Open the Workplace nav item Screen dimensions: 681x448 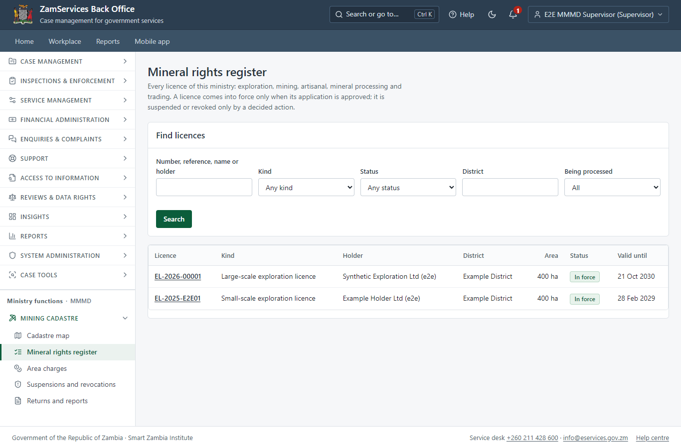tap(65, 41)
